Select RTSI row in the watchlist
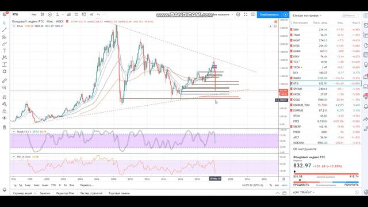The image size is (368, 207). click(326, 83)
